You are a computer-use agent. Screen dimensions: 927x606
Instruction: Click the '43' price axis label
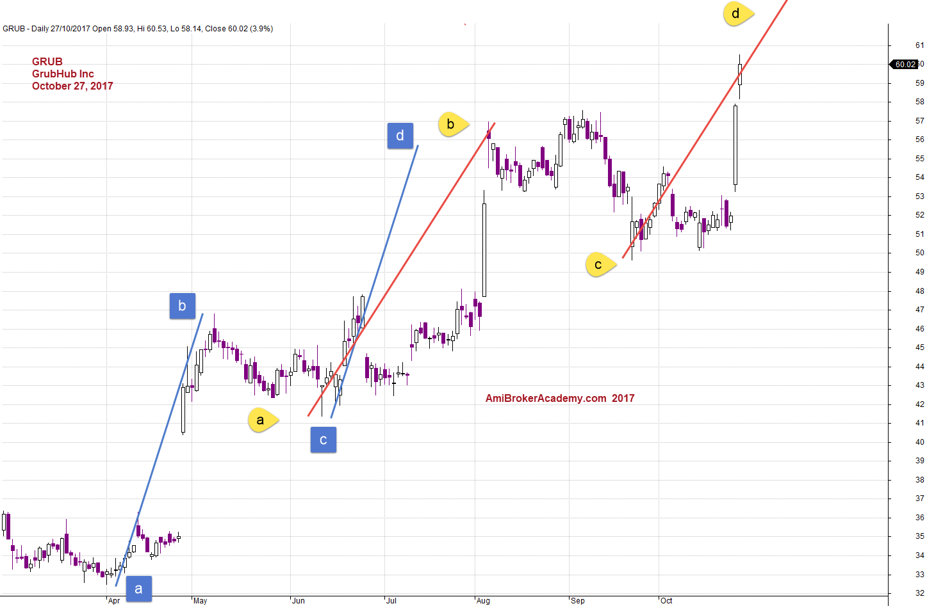tap(920, 385)
